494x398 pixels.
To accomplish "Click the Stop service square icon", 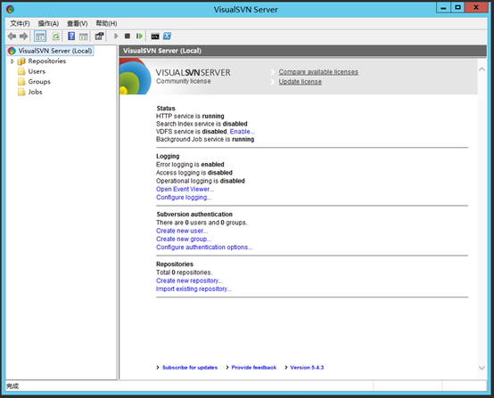I will [128, 37].
